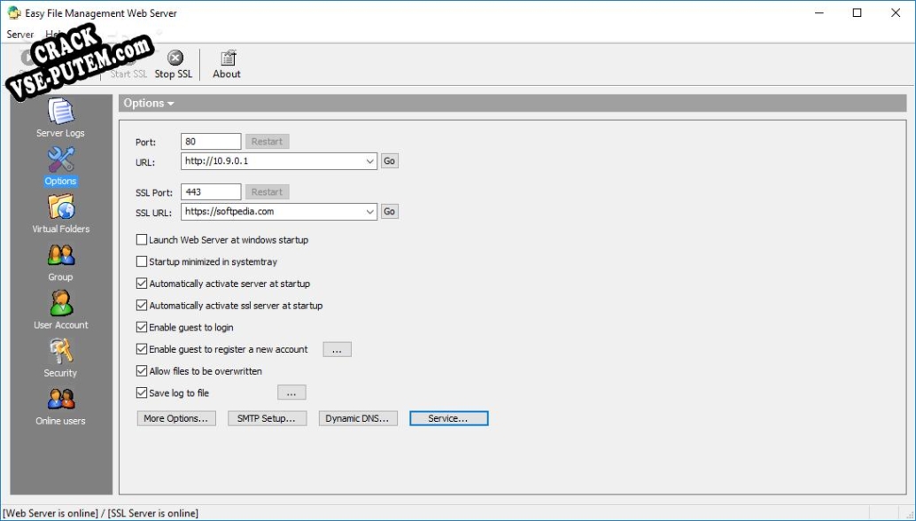
Task: Uncheck Enable guest to login
Action: (142, 328)
